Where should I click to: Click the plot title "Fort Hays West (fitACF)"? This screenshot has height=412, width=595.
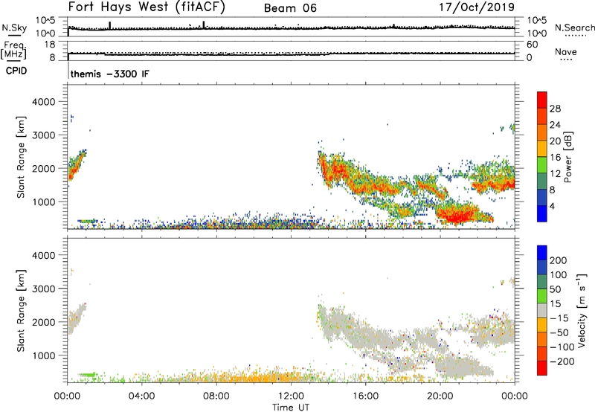click(147, 7)
